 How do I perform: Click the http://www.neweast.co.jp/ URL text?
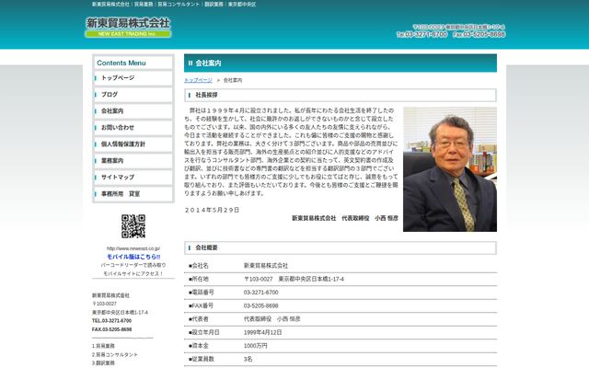tap(133, 248)
